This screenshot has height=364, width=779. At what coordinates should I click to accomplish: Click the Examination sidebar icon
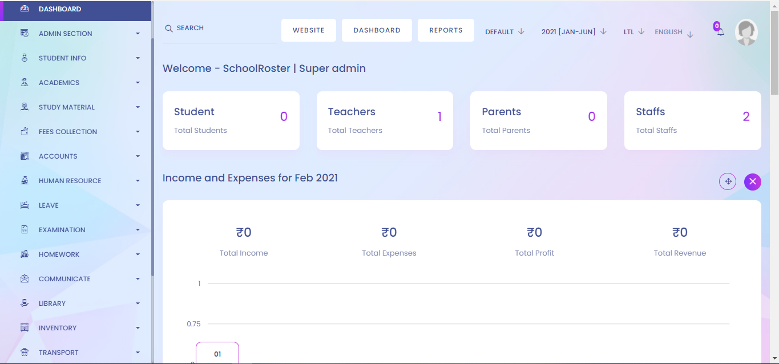pos(25,230)
